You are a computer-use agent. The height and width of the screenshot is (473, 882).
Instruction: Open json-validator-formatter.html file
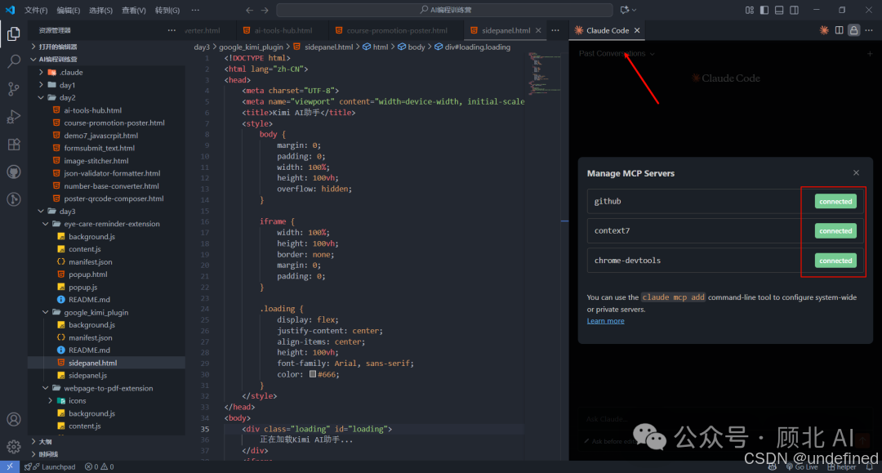106,173
